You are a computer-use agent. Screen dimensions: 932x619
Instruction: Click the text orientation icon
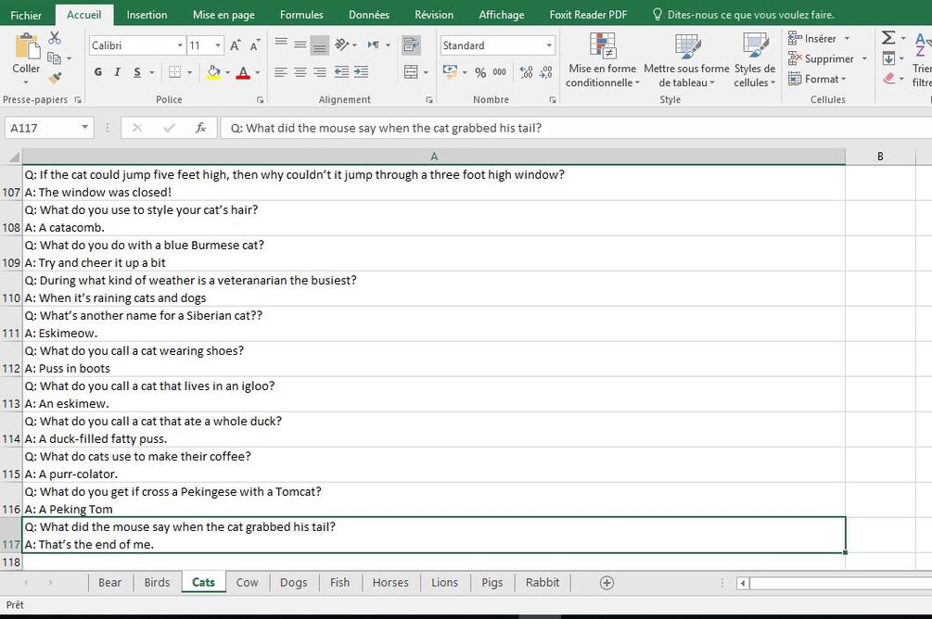pos(342,44)
